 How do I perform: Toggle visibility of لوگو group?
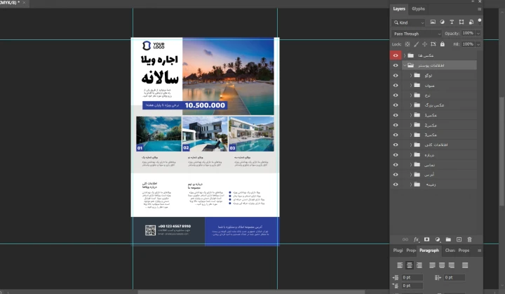pos(396,76)
